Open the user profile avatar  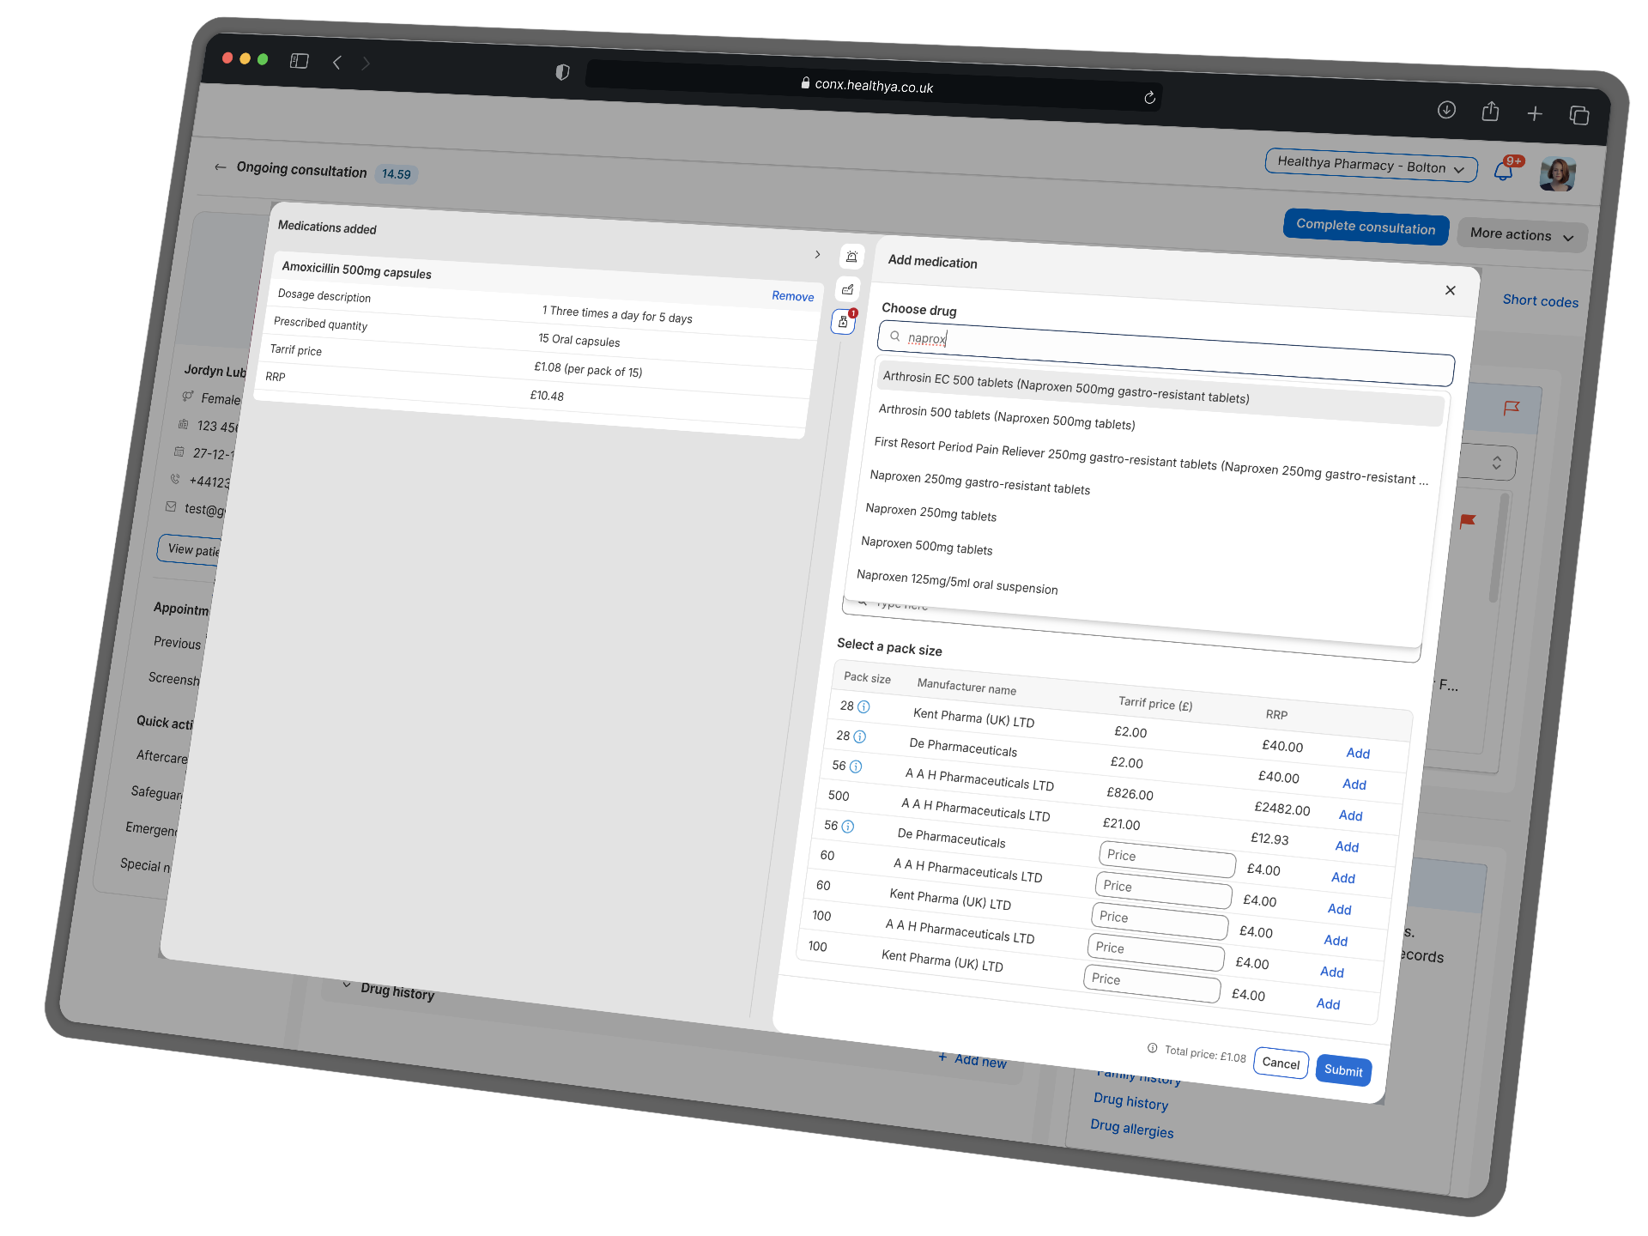pyautogui.click(x=1558, y=173)
